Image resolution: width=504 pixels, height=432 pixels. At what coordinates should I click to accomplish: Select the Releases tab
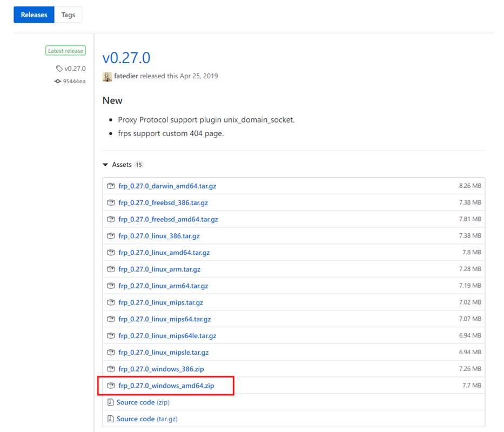click(34, 15)
